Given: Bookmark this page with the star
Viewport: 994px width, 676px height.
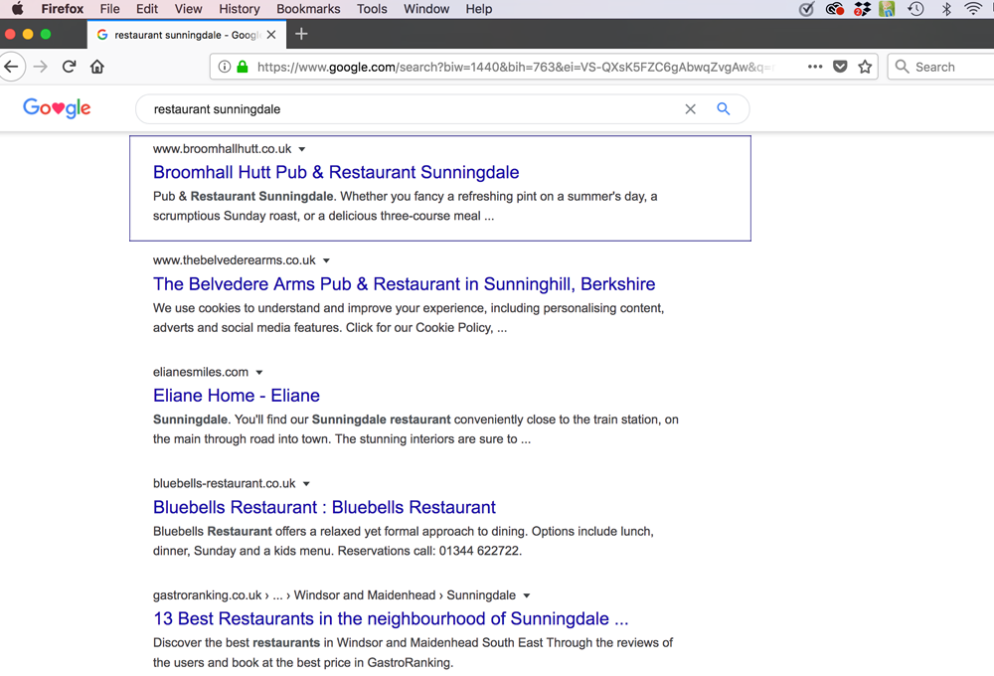Looking at the screenshot, I should point(865,67).
